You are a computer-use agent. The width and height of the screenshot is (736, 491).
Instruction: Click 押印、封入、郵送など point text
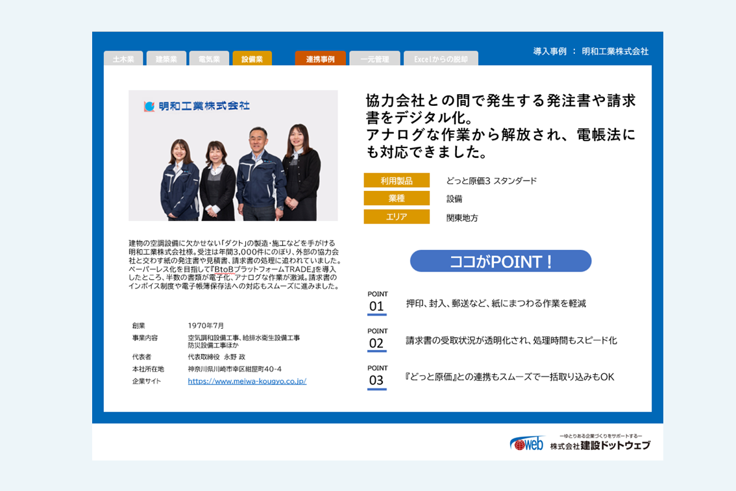496,303
